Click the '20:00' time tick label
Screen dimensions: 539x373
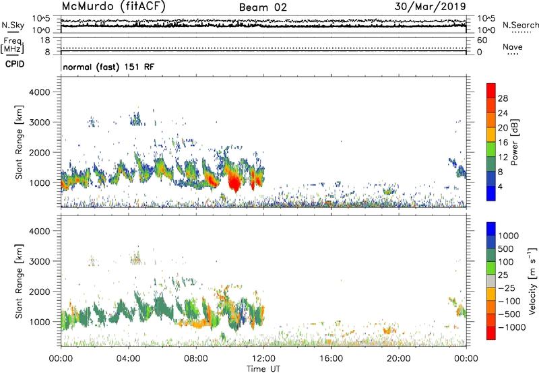pos(398,359)
